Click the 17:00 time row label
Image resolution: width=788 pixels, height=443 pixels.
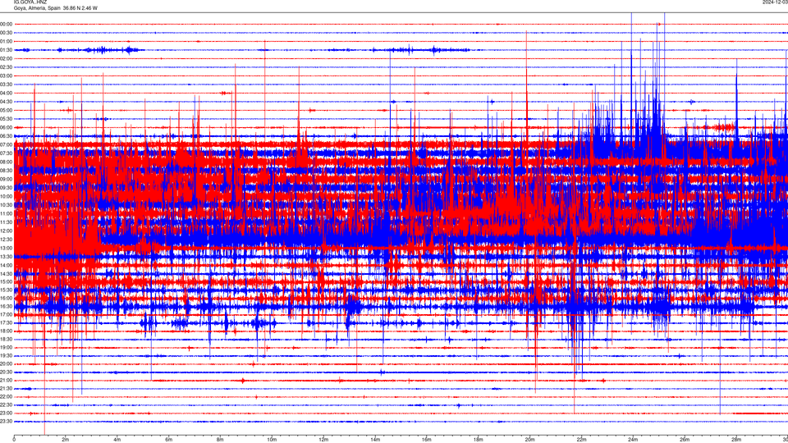point(7,314)
